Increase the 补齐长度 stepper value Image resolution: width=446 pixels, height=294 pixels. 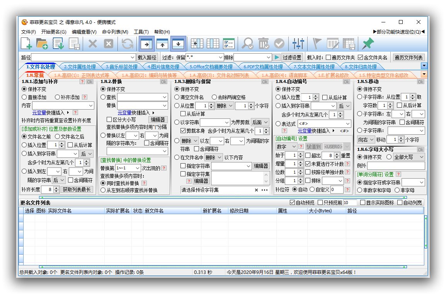point(56,188)
